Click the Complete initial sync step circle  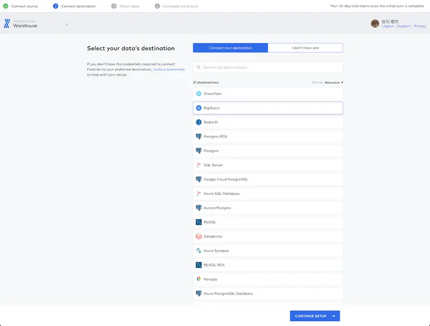pos(157,6)
